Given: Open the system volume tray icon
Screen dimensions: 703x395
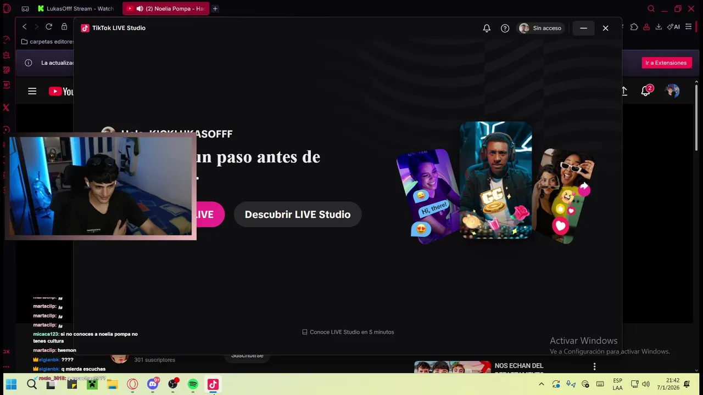Looking at the screenshot, I should tap(646, 384).
